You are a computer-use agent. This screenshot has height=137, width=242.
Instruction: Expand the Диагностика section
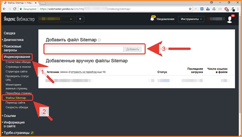point(13,40)
